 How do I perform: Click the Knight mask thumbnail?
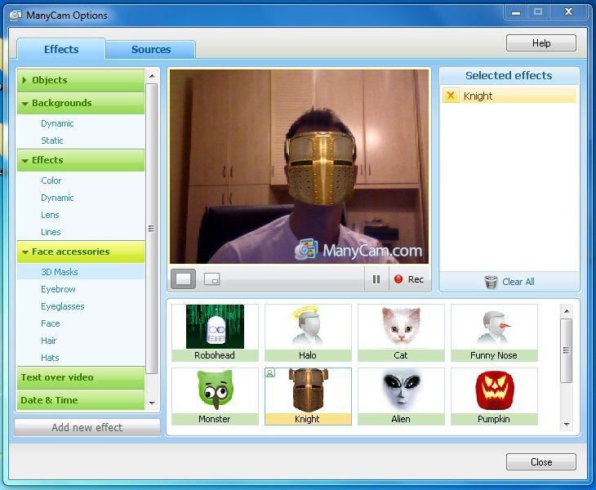pyautogui.click(x=308, y=396)
